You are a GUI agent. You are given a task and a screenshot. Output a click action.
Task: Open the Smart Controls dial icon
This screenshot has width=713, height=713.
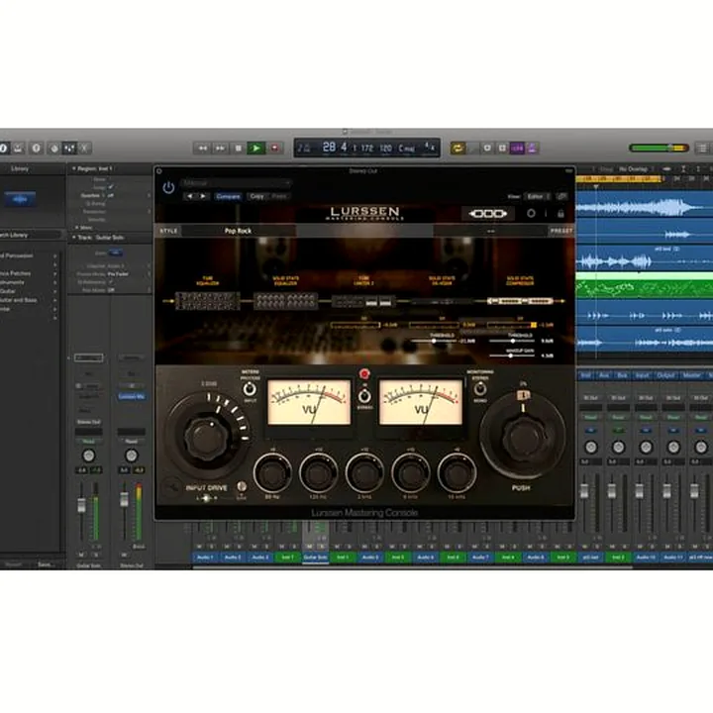(x=53, y=148)
